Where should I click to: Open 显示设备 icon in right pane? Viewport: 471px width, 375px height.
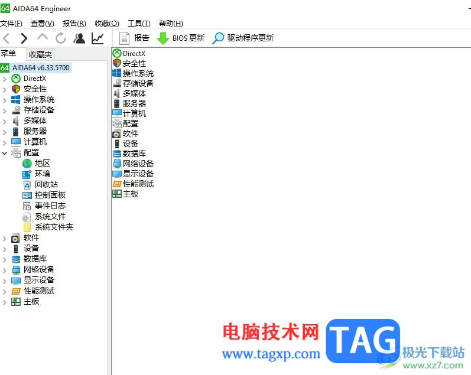point(117,174)
